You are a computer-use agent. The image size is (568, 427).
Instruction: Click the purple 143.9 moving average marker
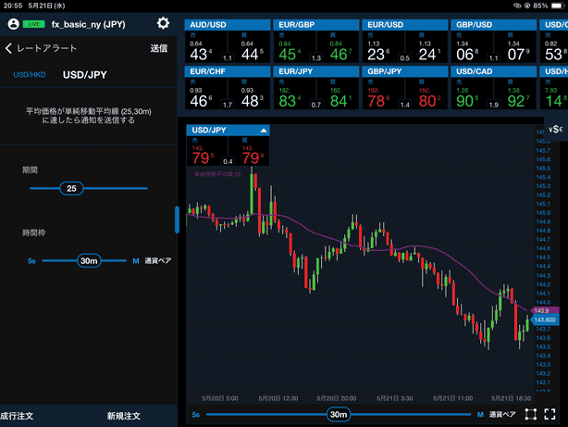pos(545,310)
